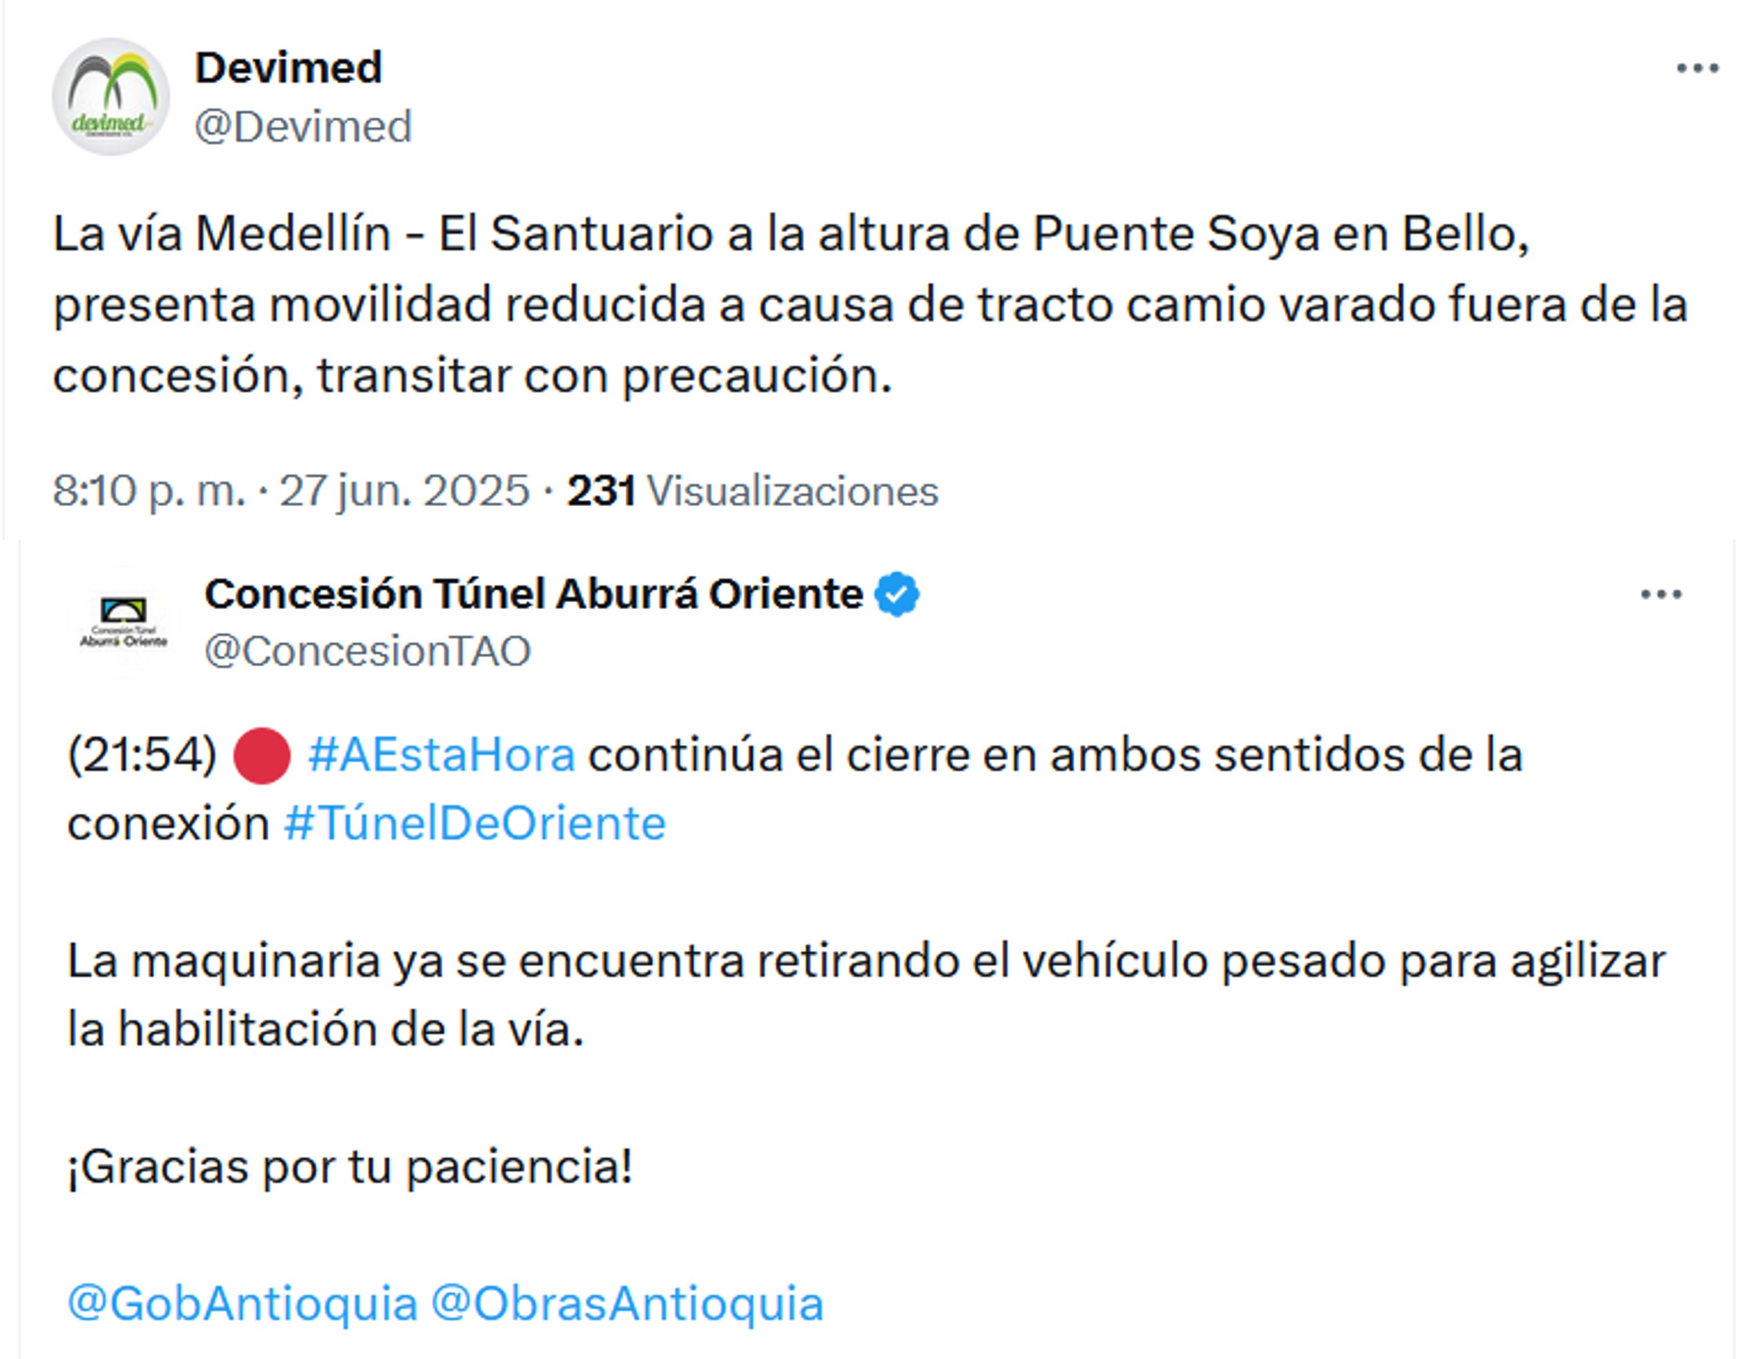The height and width of the screenshot is (1359, 1746).
Task: Open the 231 Visualizaciones view count
Action: pyautogui.click(x=752, y=490)
